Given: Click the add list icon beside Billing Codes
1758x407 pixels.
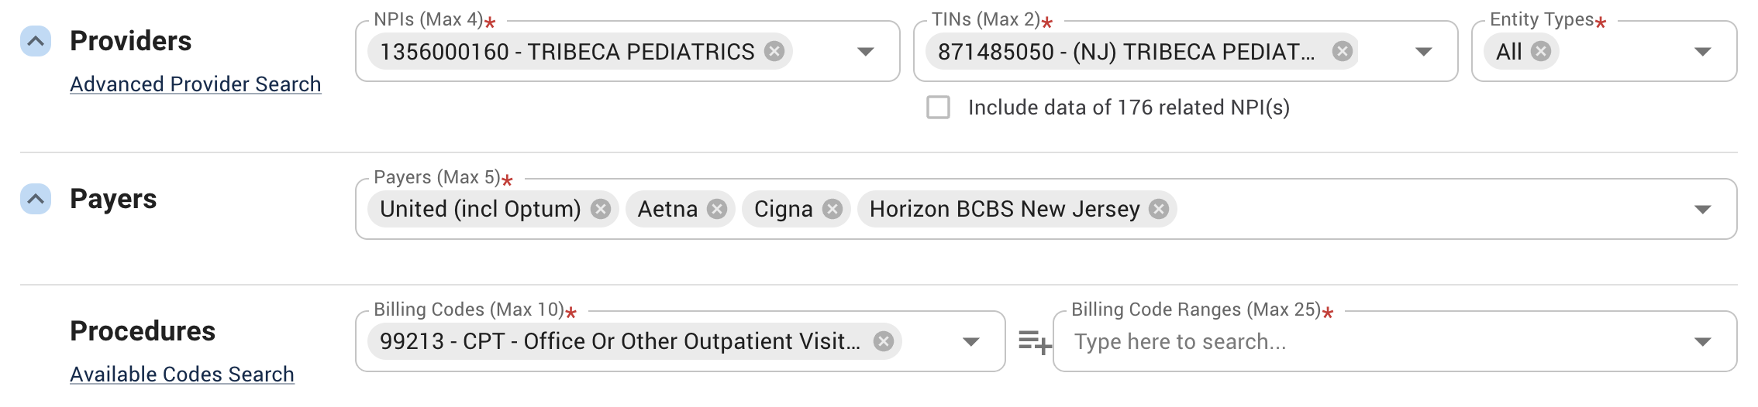Looking at the screenshot, I should click(x=1034, y=341).
